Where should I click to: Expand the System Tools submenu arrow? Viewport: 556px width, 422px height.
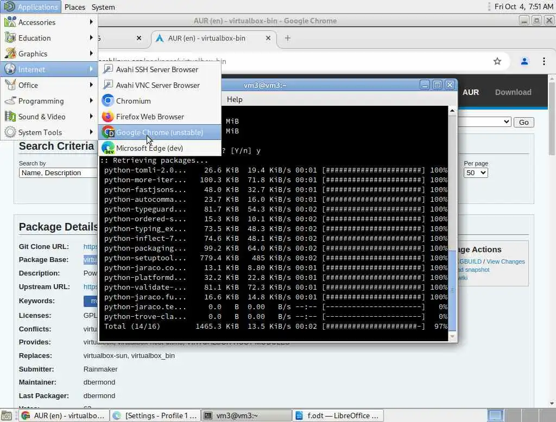coord(91,132)
